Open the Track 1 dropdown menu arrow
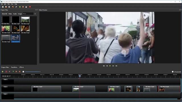 point(2,94)
